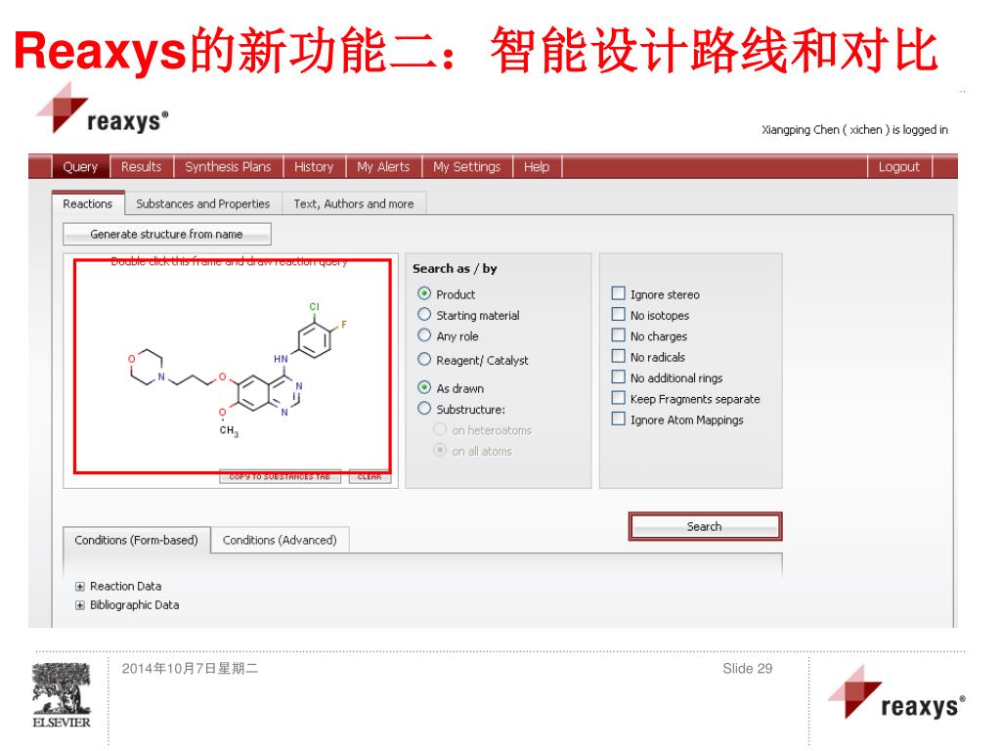The image size is (1001, 751).
Task: Open the Results menu
Action: 141,166
